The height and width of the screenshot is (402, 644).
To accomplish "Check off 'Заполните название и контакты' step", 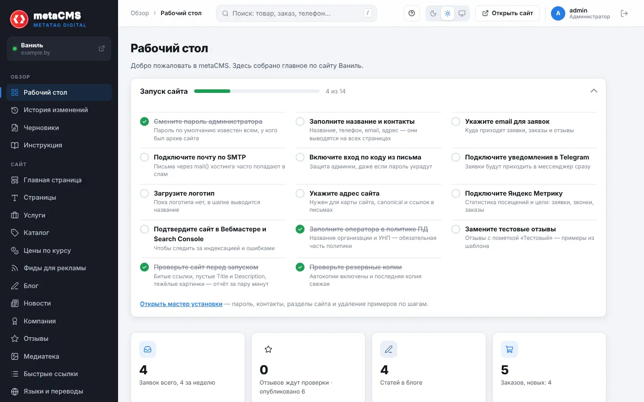I will coord(300,121).
